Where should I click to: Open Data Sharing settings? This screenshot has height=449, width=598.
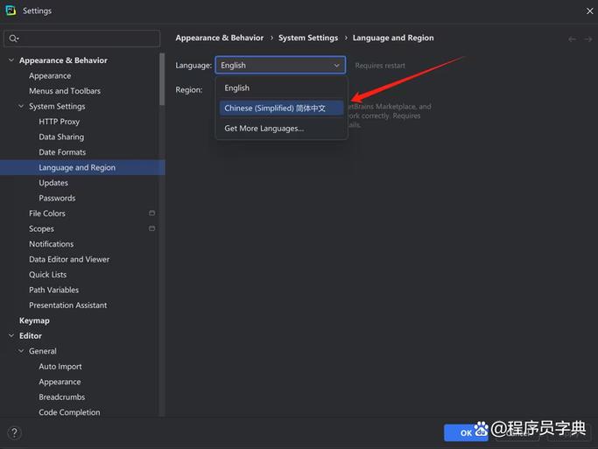pyautogui.click(x=61, y=137)
